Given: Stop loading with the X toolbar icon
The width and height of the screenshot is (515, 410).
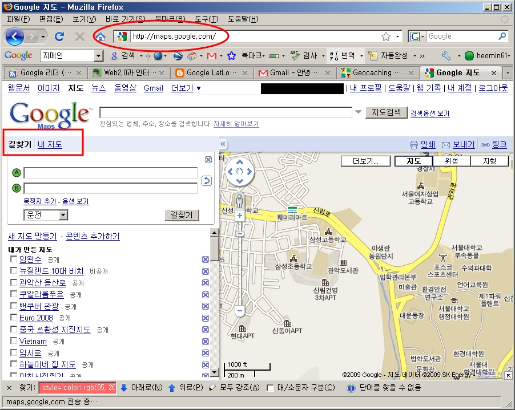Looking at the screenshot, I should click(x=80, y=36).
